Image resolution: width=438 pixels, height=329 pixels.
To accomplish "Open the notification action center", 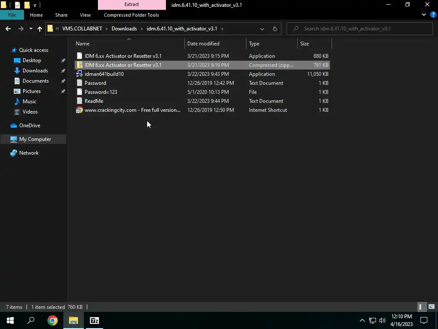I will 424,320.
